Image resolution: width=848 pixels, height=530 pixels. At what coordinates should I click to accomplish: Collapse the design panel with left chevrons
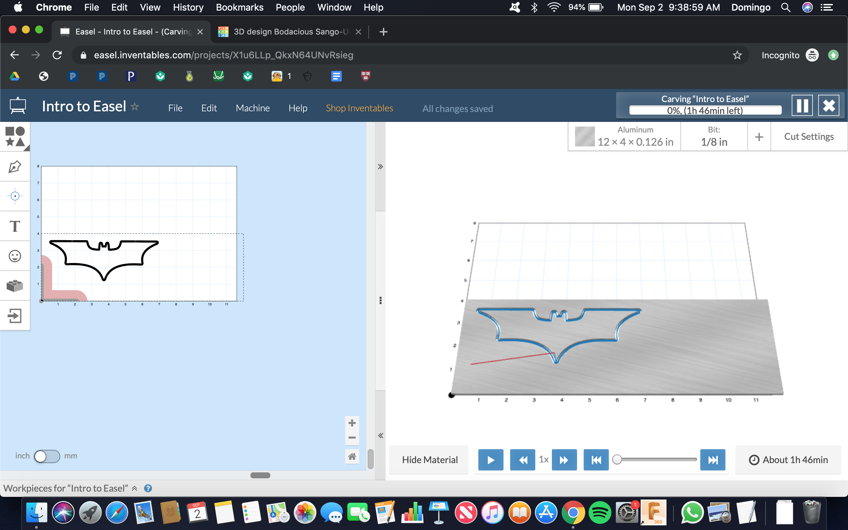point(380,436)
